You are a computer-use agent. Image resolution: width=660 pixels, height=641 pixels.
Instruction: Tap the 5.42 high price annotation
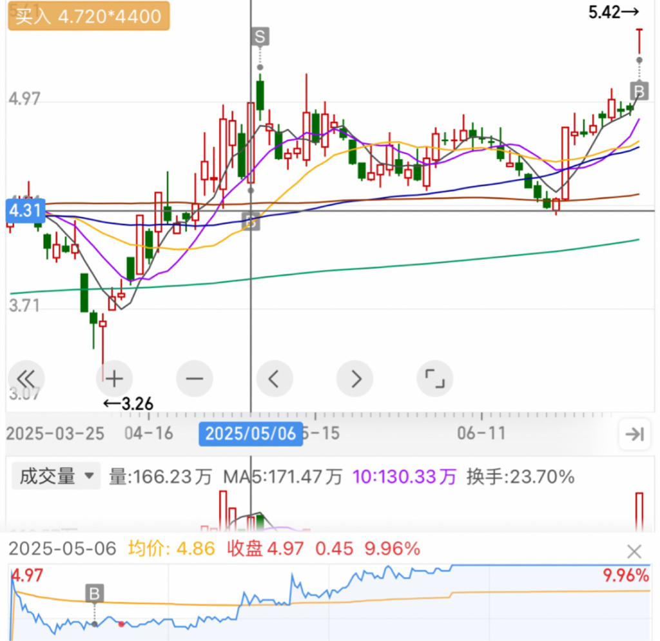(x=614, y=12)
